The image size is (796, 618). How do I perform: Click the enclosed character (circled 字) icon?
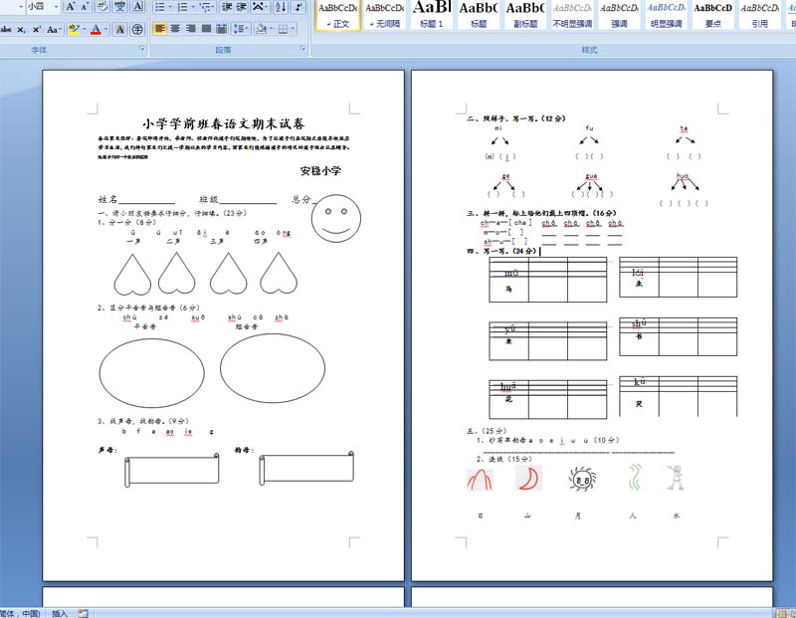coord(137,30)
